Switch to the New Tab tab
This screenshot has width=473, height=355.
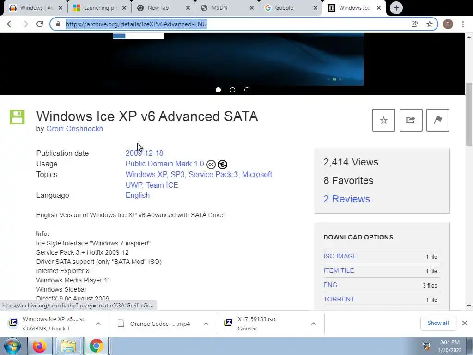163,8
